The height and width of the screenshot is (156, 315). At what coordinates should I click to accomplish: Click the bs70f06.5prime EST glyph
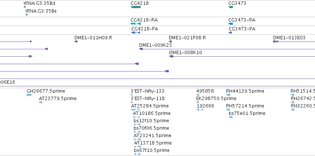point(137,132)
